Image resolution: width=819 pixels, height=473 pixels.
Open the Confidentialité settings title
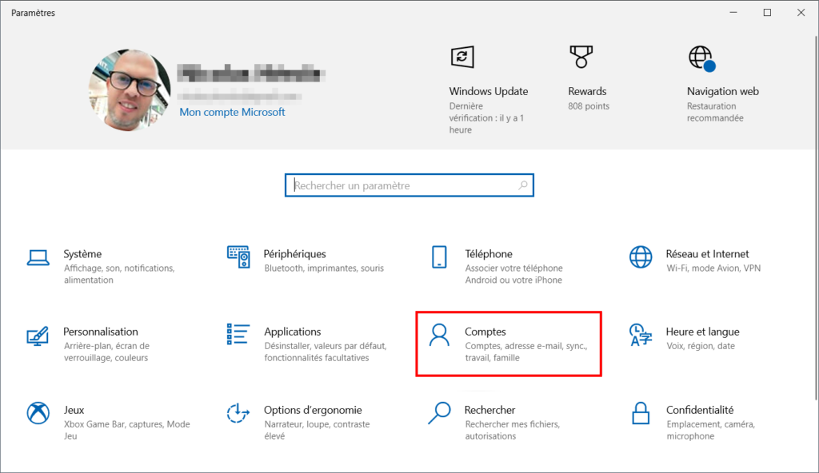point(700,410)
